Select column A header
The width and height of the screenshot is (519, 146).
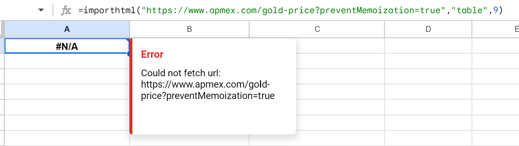[67, 29]
